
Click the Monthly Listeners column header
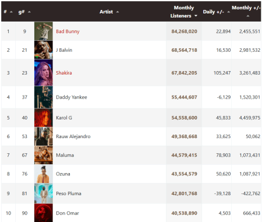tap(183, 12)
